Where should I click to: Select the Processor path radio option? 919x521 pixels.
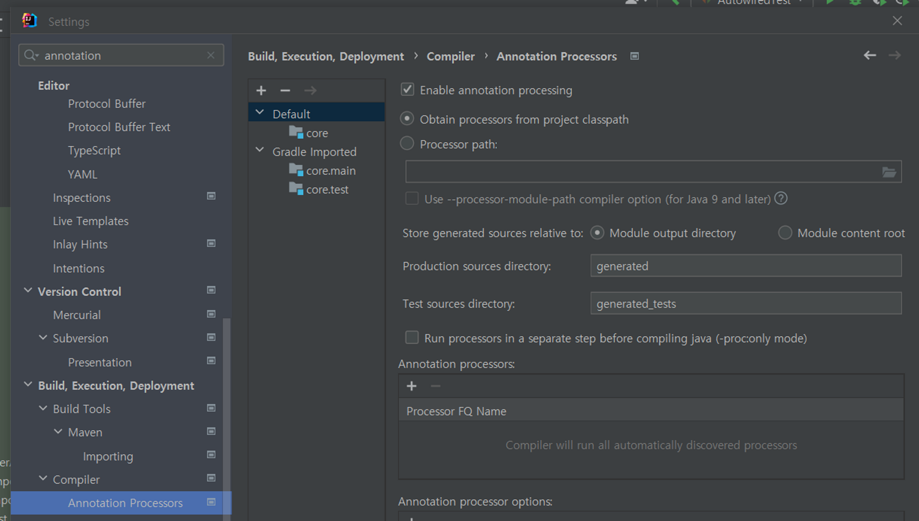[407, 143]
